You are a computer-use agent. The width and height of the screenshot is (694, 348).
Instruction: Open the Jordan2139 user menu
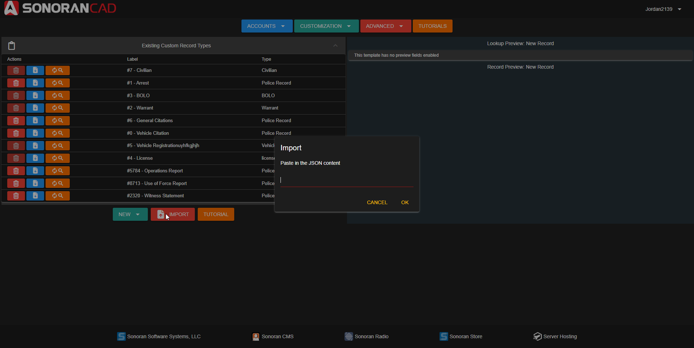[x=663, y=9]
